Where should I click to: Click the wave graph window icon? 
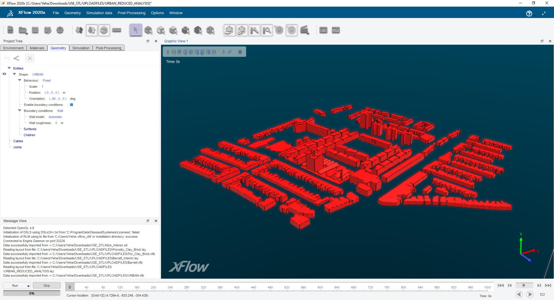coord(336,30)
